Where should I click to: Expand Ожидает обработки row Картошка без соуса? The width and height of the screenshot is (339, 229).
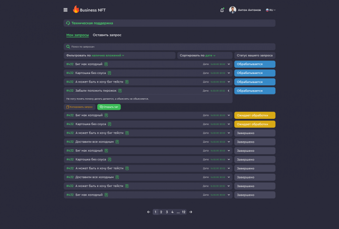229,124
